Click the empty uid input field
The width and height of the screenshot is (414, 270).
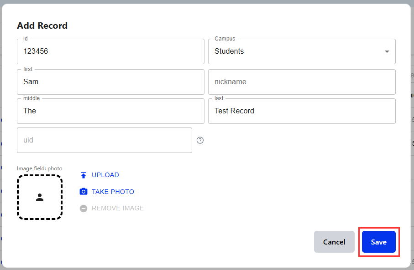[x=104, y=140]
